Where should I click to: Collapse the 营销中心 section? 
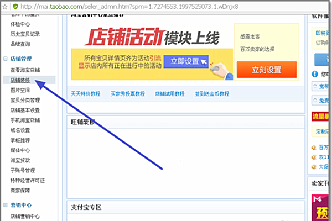(6, 205)
